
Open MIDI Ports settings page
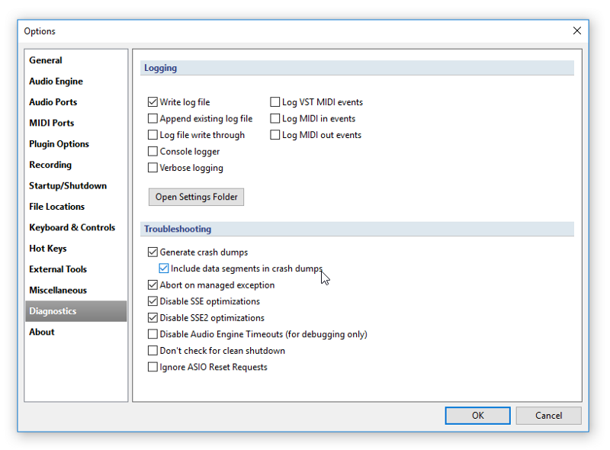(75, 123)
